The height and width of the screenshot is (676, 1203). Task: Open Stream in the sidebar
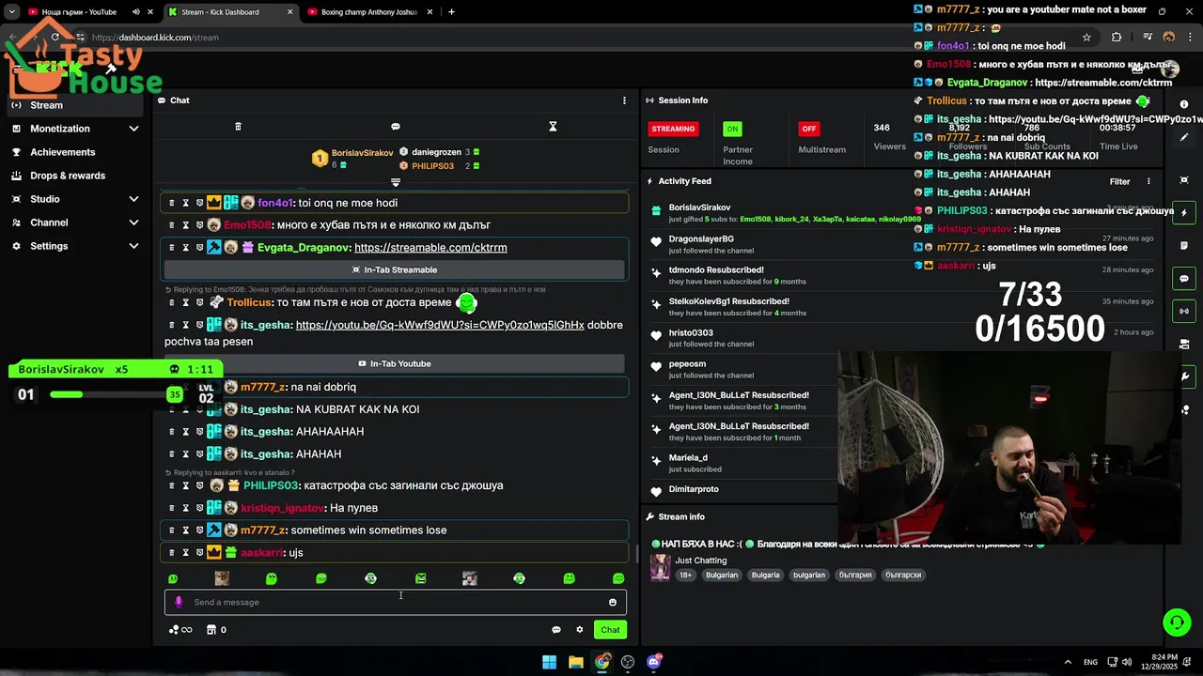pyautogui.click(x=75, y=105)
